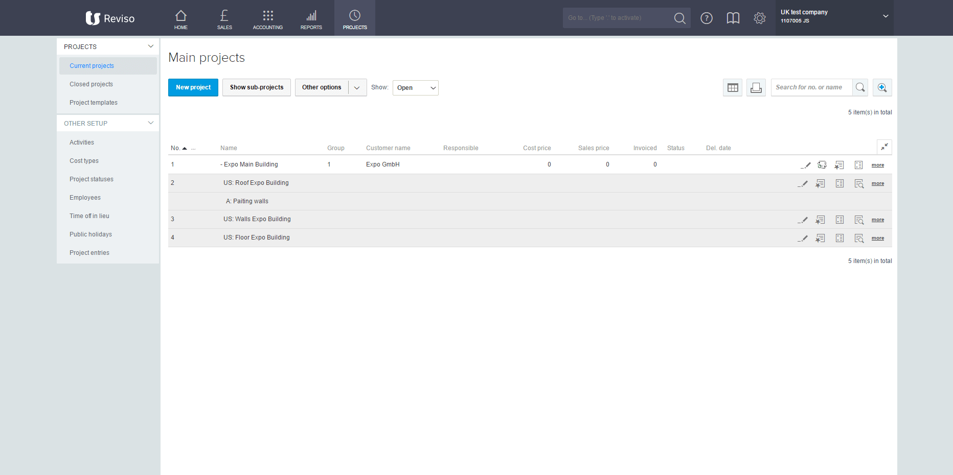Click new entry star icon for Roof Expo Building
953x475 pixels.
[x=820, y=183]
